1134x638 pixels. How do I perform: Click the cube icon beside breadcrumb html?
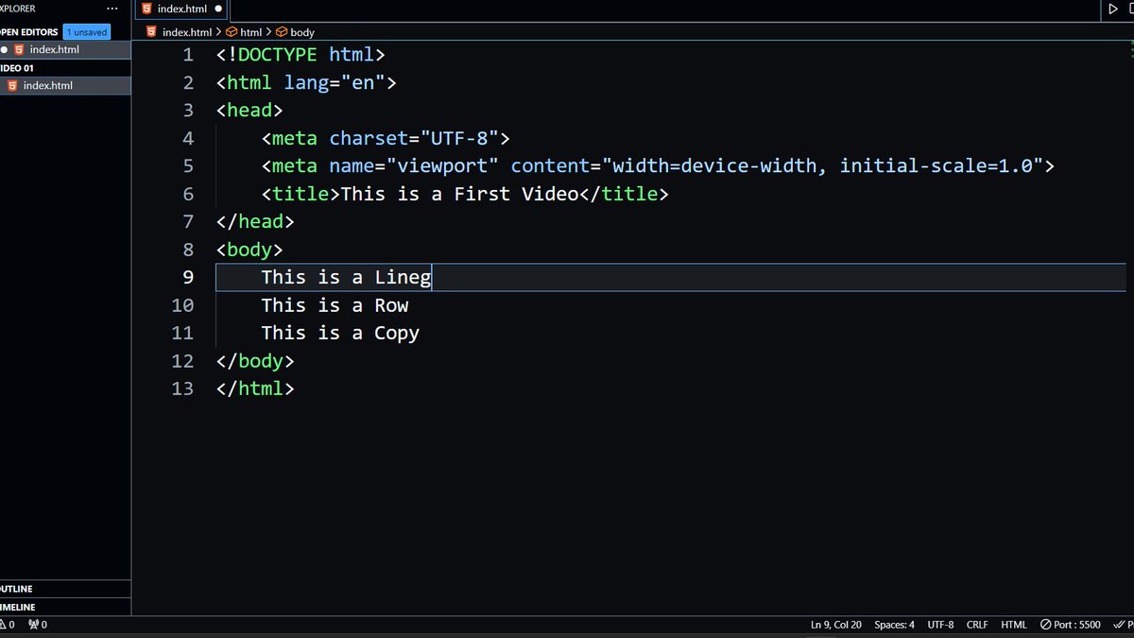click(x=231, y=31)
